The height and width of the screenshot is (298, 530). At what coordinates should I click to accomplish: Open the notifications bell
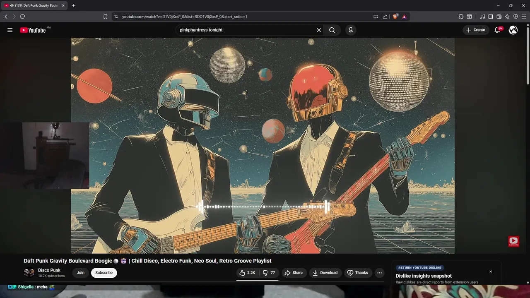click(497, 30)
